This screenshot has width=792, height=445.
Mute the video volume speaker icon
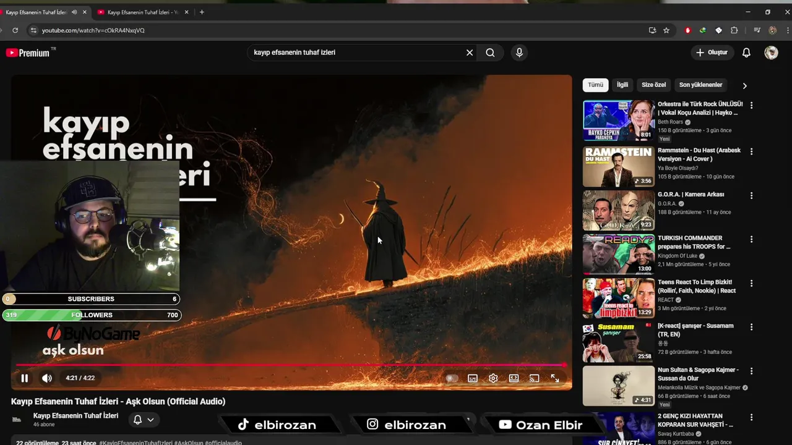(x=47, y=378)
